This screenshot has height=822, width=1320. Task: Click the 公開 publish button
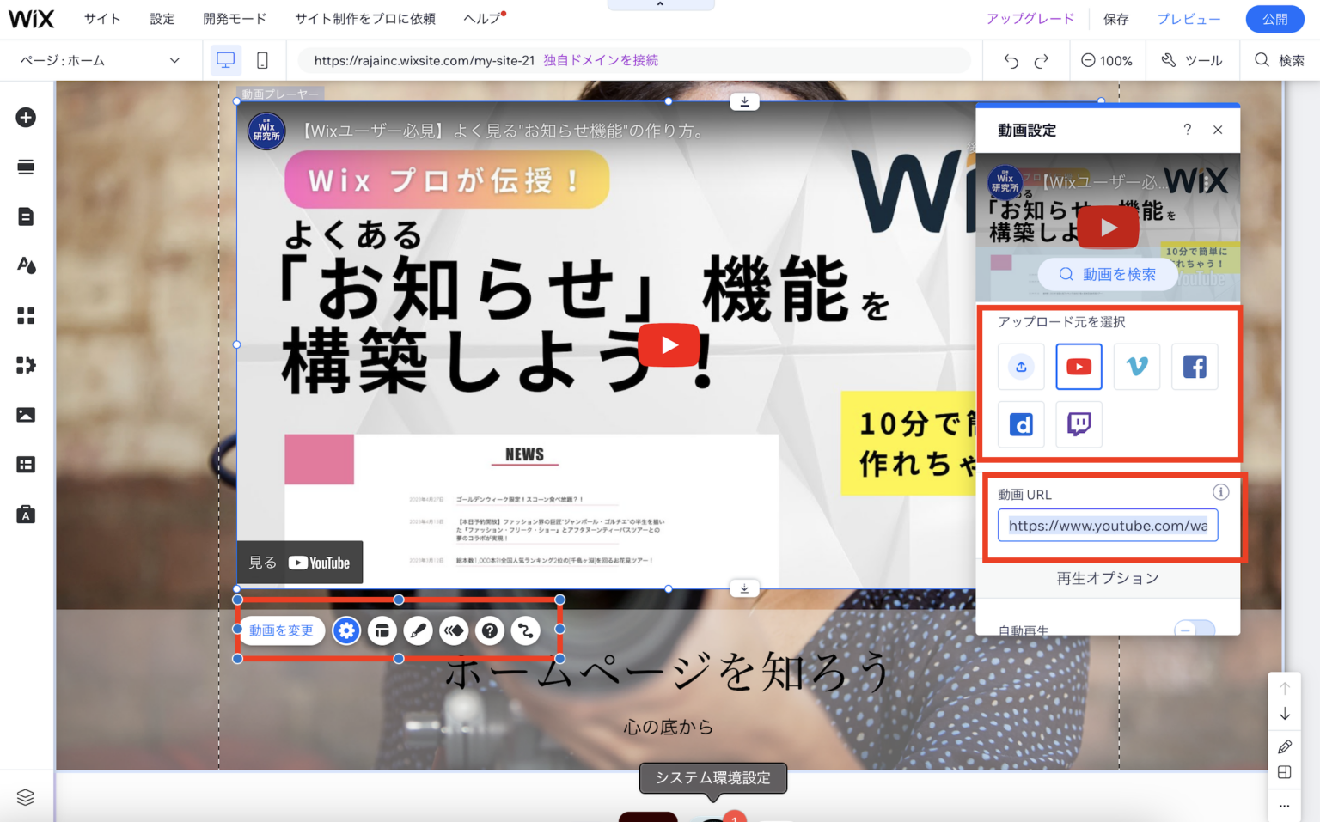(x=1275, y=18)
